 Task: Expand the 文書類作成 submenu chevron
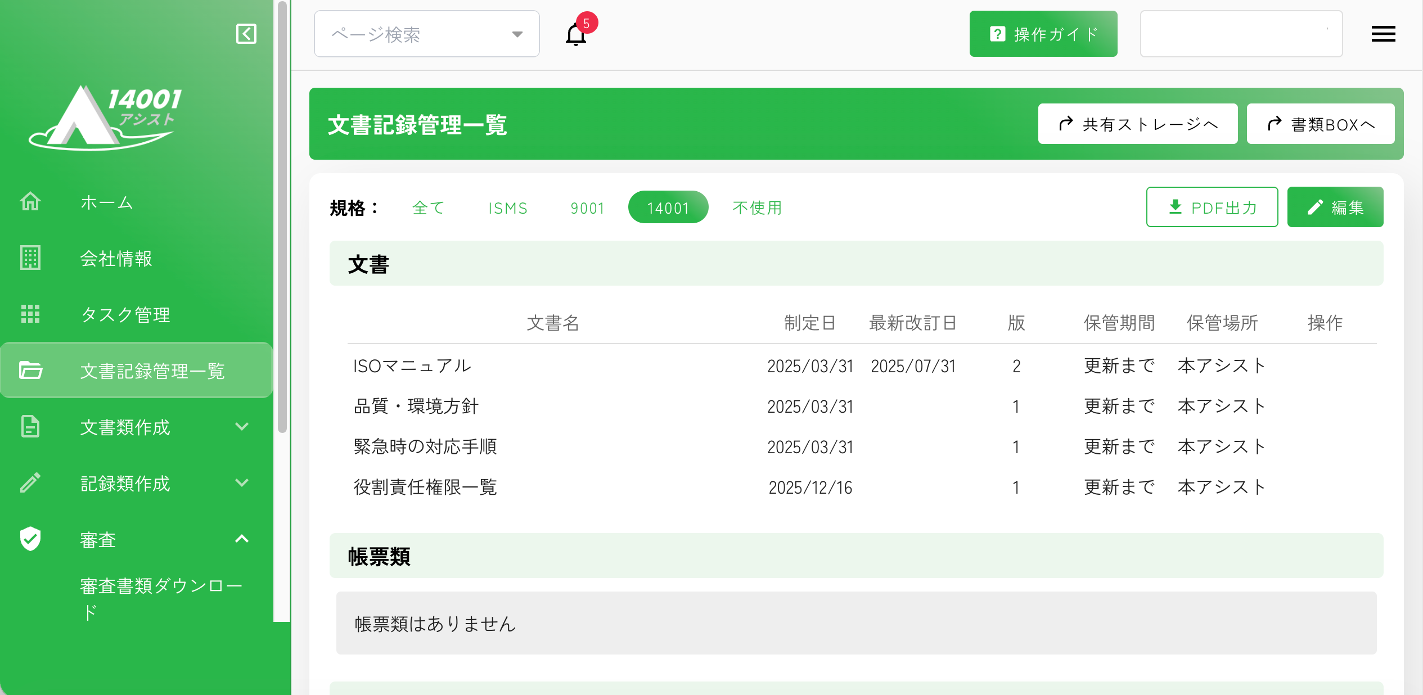242,426
